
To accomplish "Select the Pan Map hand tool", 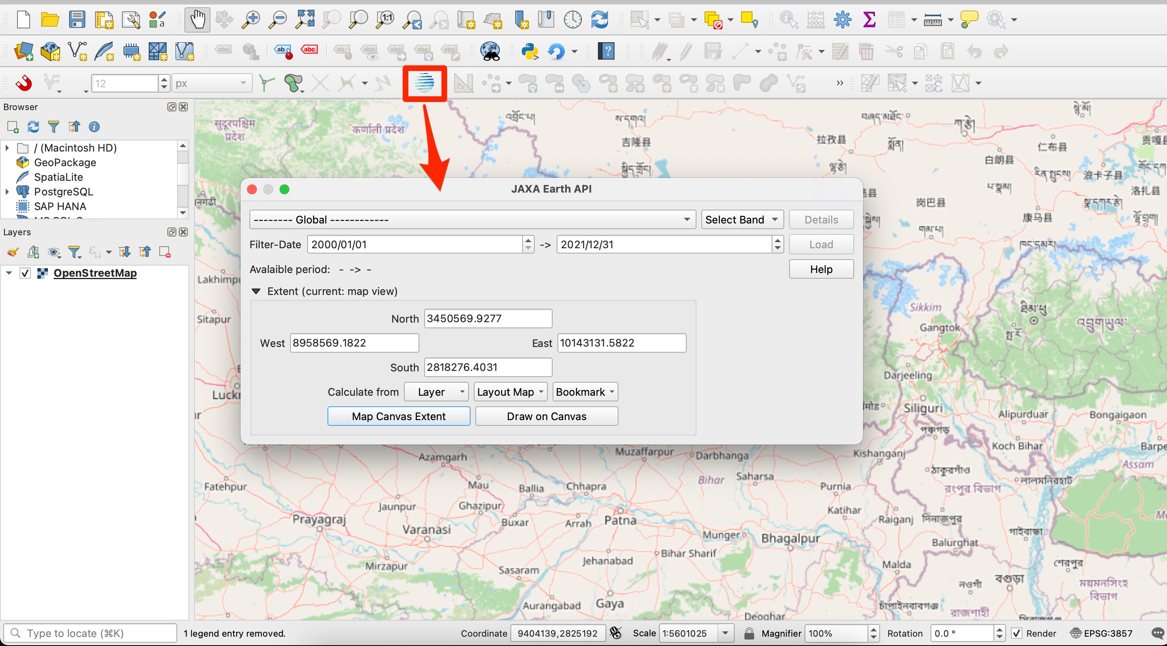I will tap(197, 20).
